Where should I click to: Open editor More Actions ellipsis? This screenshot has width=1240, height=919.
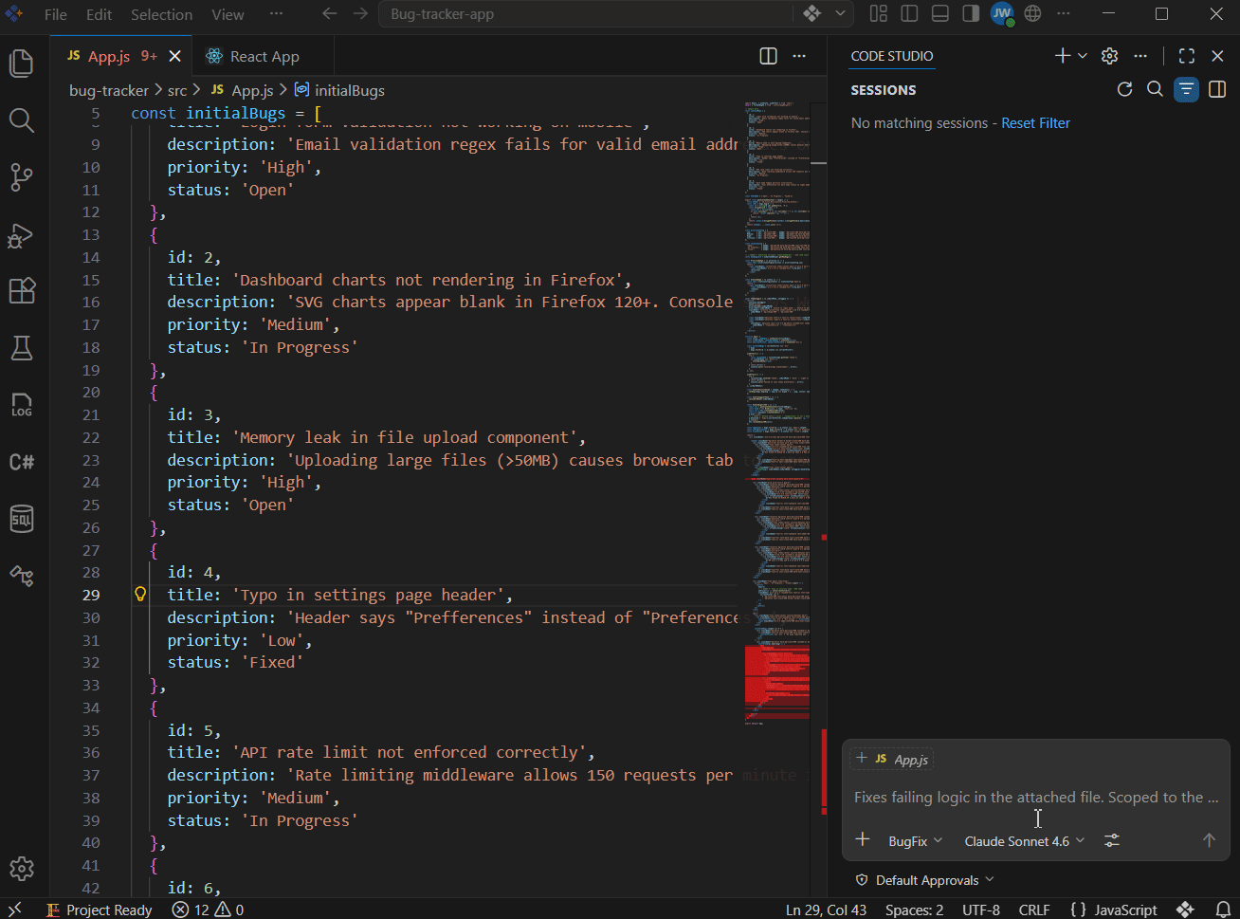[799, 56]
